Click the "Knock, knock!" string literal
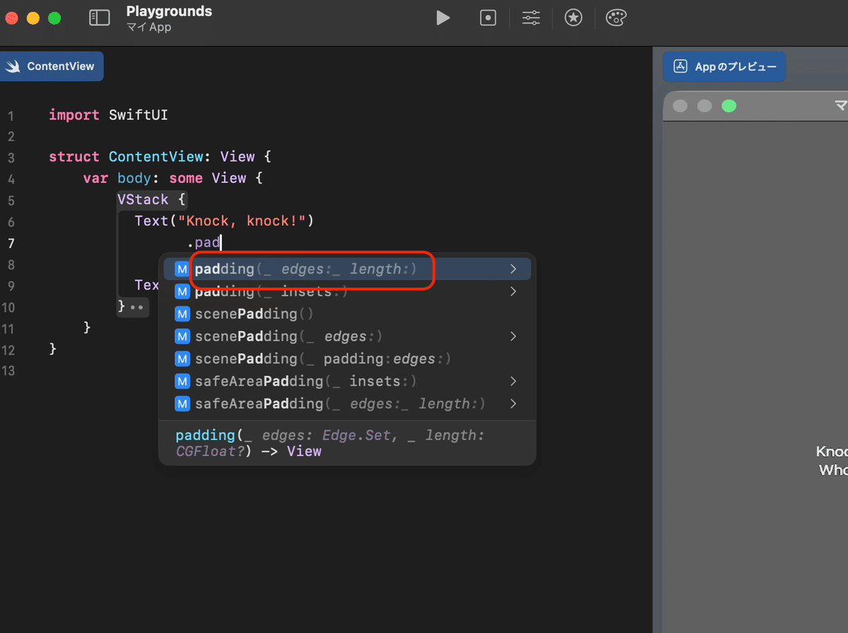Viewport: 848px width, 633px height. click(241, 221)
